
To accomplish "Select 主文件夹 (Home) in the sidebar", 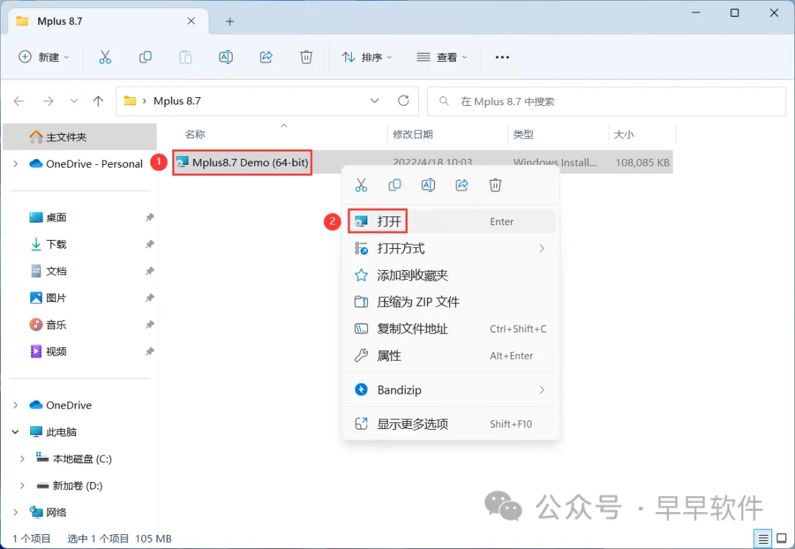I will pyautogui.click(x=79, y=137).
